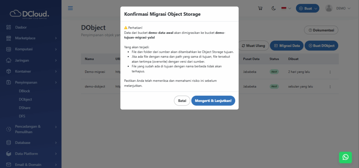The height and width of the screenshot is (168, 359).
Task: Click the DCloud logo
Action: (x=30, y=14)
